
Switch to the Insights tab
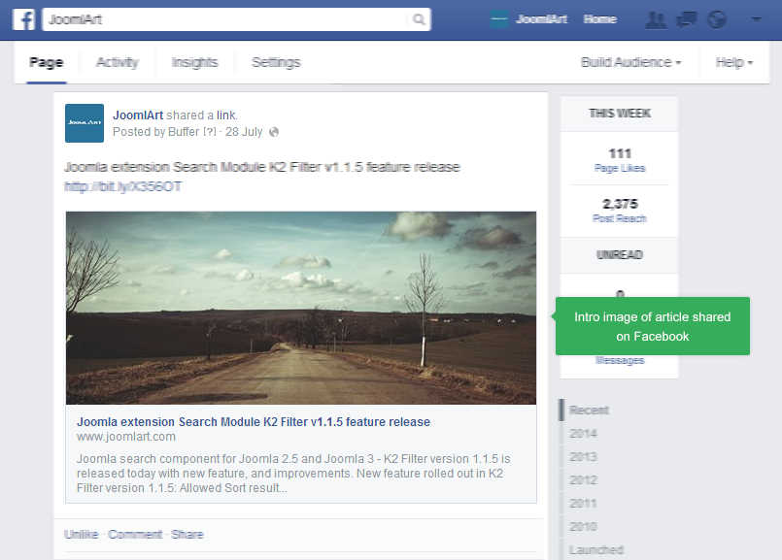(x=195, y=62)
